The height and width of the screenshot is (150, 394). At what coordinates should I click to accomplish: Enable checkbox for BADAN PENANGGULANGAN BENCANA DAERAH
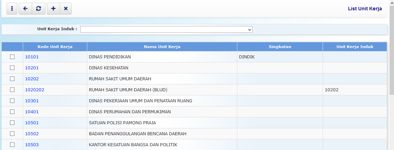pos(12,134)
